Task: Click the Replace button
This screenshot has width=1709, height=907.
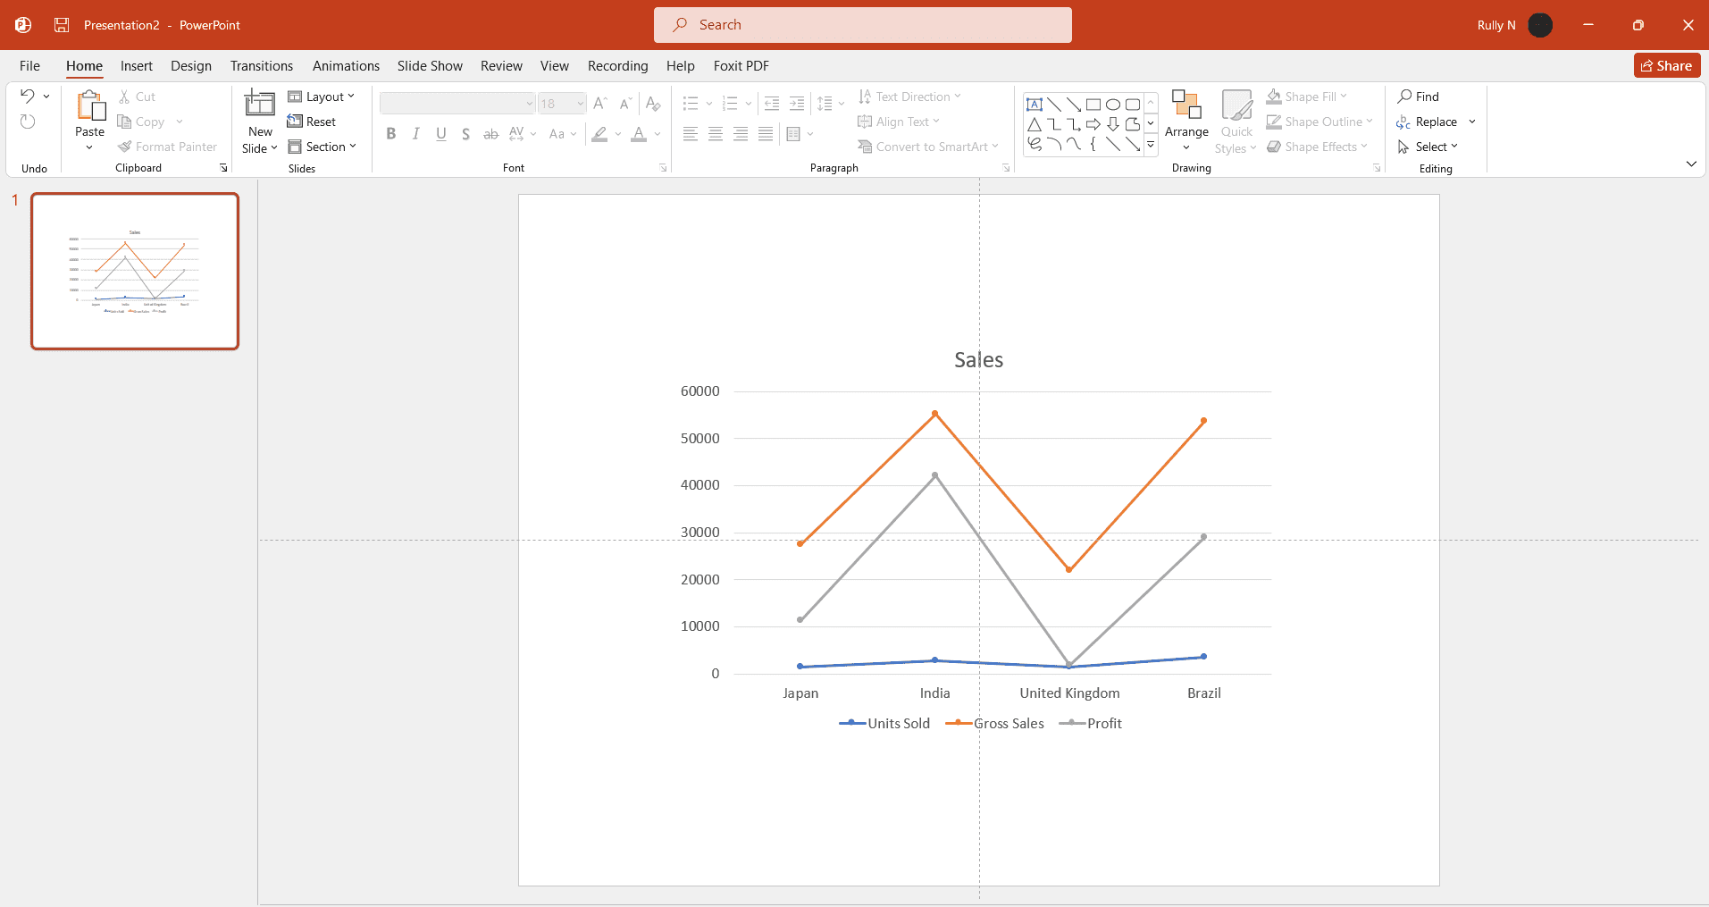Action: [1428, 122]
